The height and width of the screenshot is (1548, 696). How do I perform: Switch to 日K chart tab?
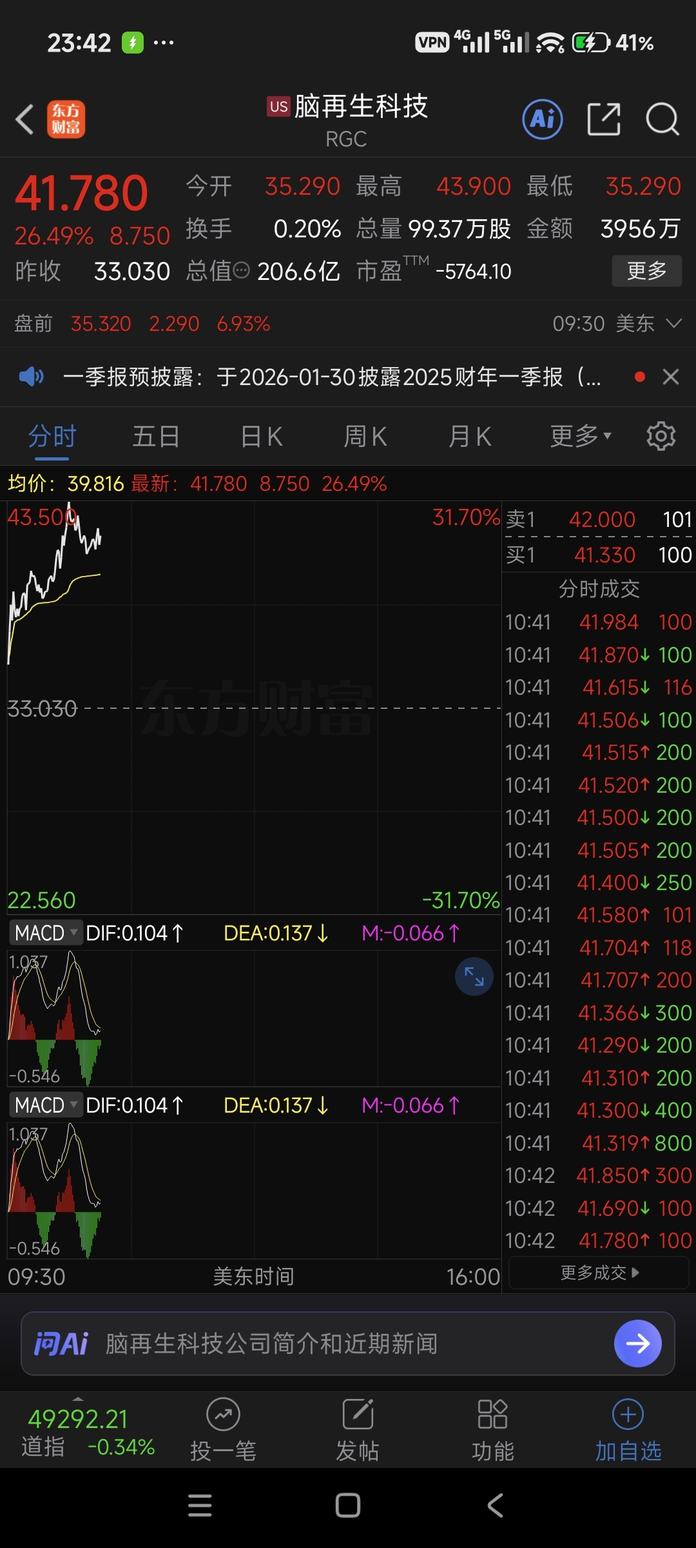261,437
